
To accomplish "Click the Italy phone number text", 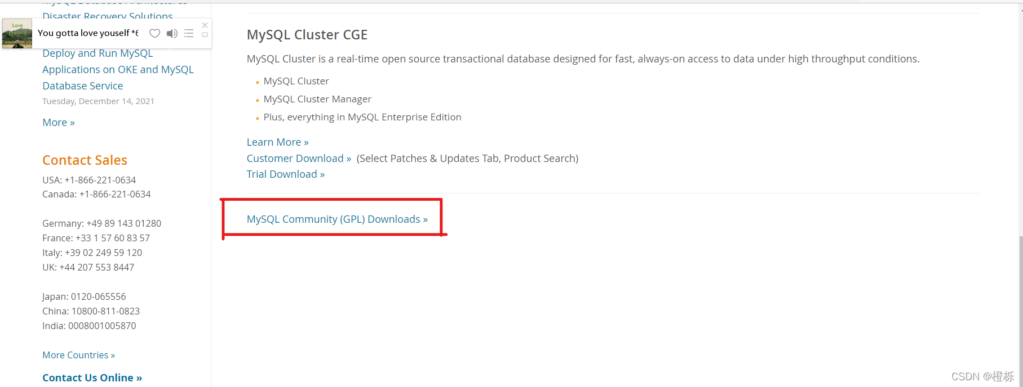I will click(92, 253).
